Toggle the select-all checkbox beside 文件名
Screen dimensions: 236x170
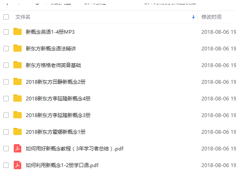coord(6,17)
